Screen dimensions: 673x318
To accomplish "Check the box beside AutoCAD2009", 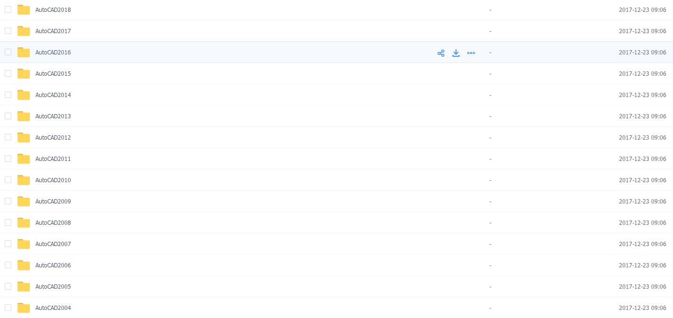I will tap(8, 201).
